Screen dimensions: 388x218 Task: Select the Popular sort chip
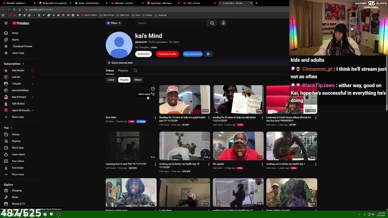coord(124,80)
